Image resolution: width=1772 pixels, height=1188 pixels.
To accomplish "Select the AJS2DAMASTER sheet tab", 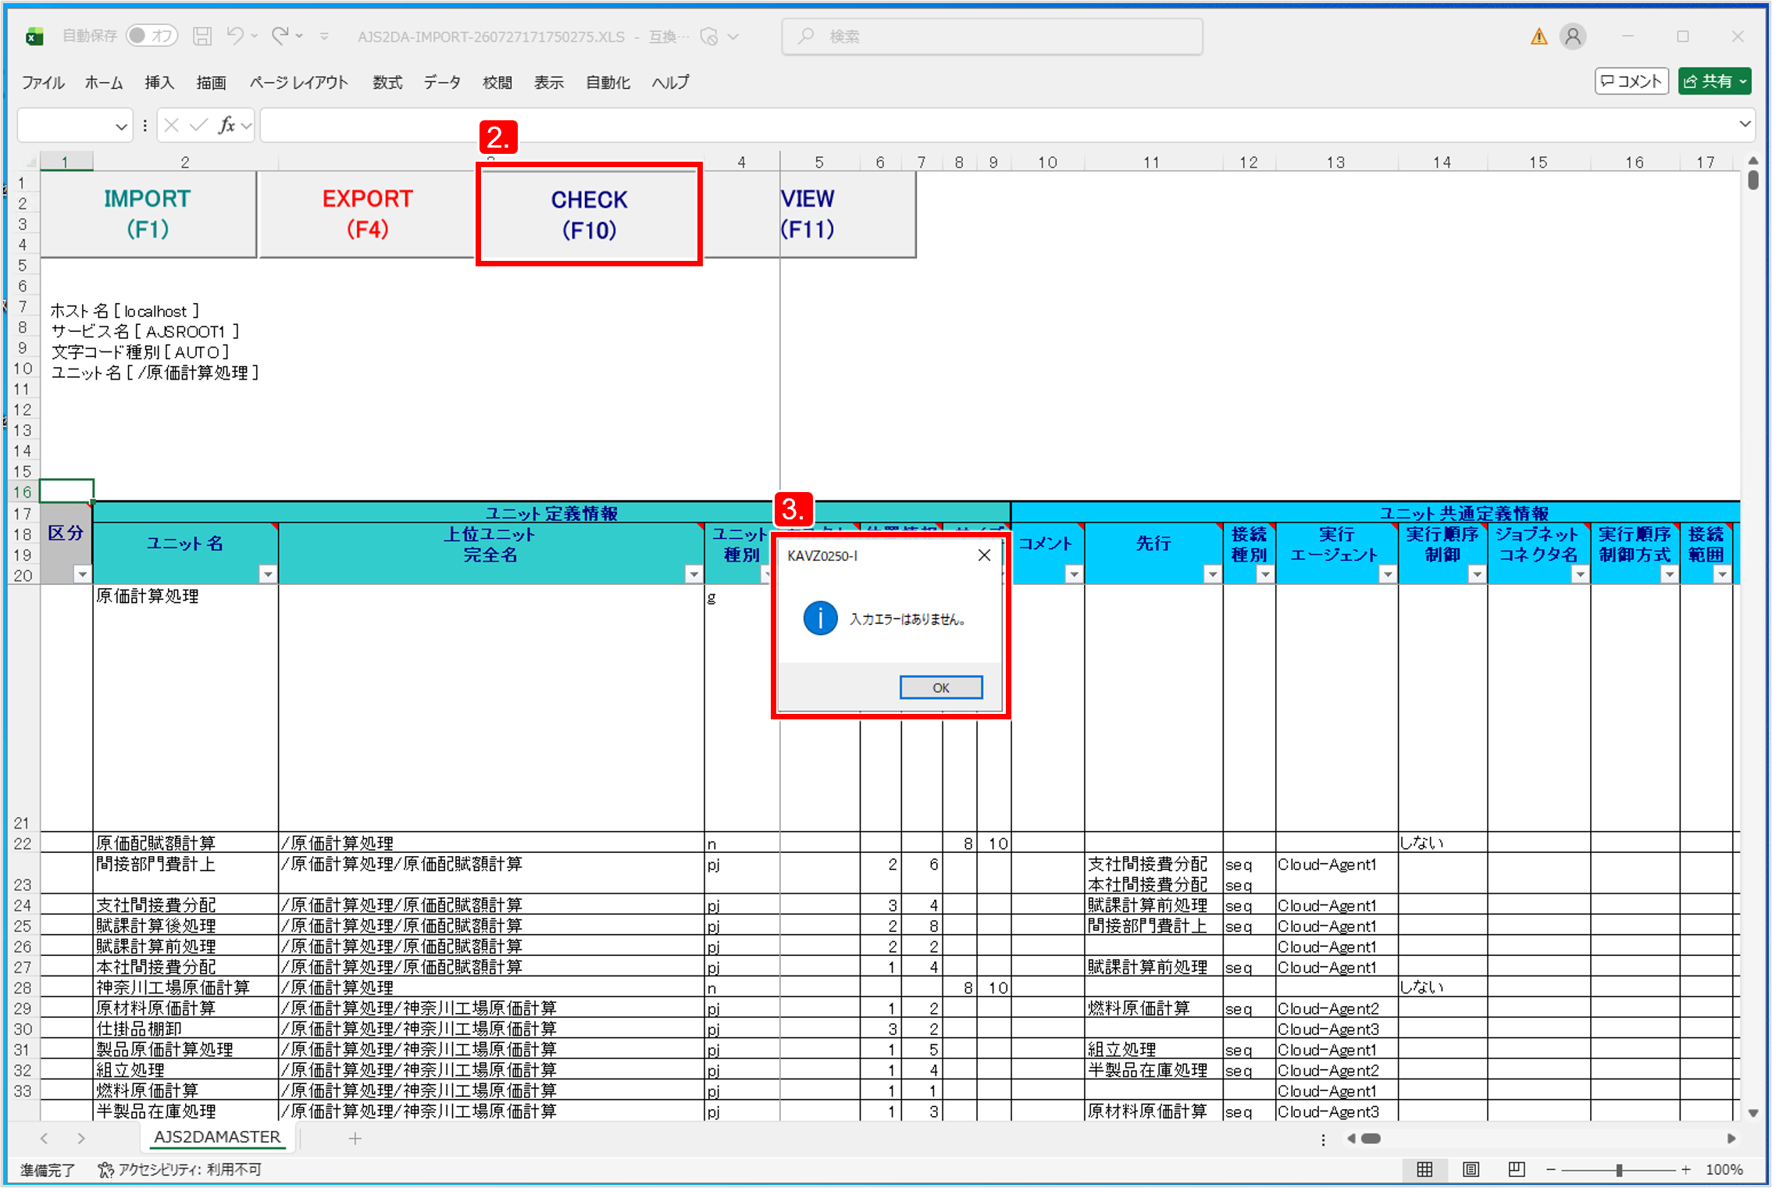I will pos(217,1137).
